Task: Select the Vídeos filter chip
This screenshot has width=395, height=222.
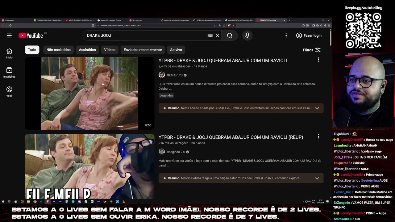Action: coord(110,50)
